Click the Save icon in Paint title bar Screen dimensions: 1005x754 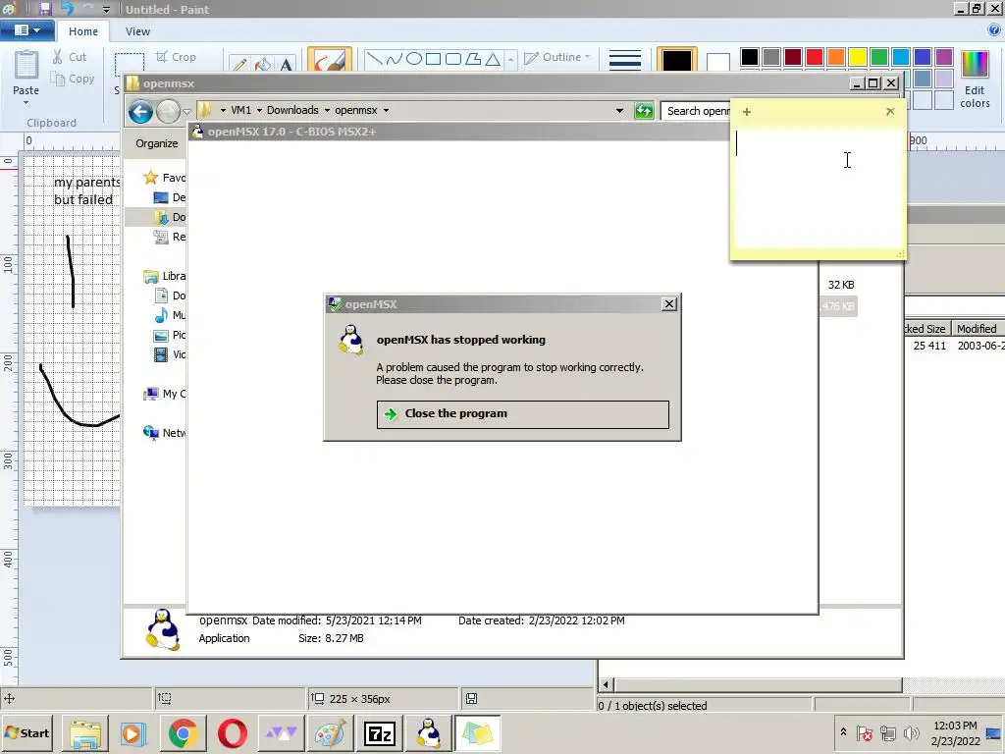(x=45, y=9)
